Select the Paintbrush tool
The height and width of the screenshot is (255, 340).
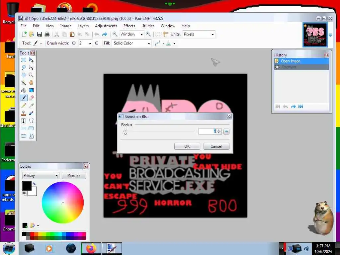pyautogui.click(x=24, y=98)
